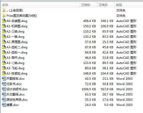Image resolution: width=143 pixels, height=113 pixels.
Task: Click the 5.0 KB compressed size value
Action: [x=109, y=105]
